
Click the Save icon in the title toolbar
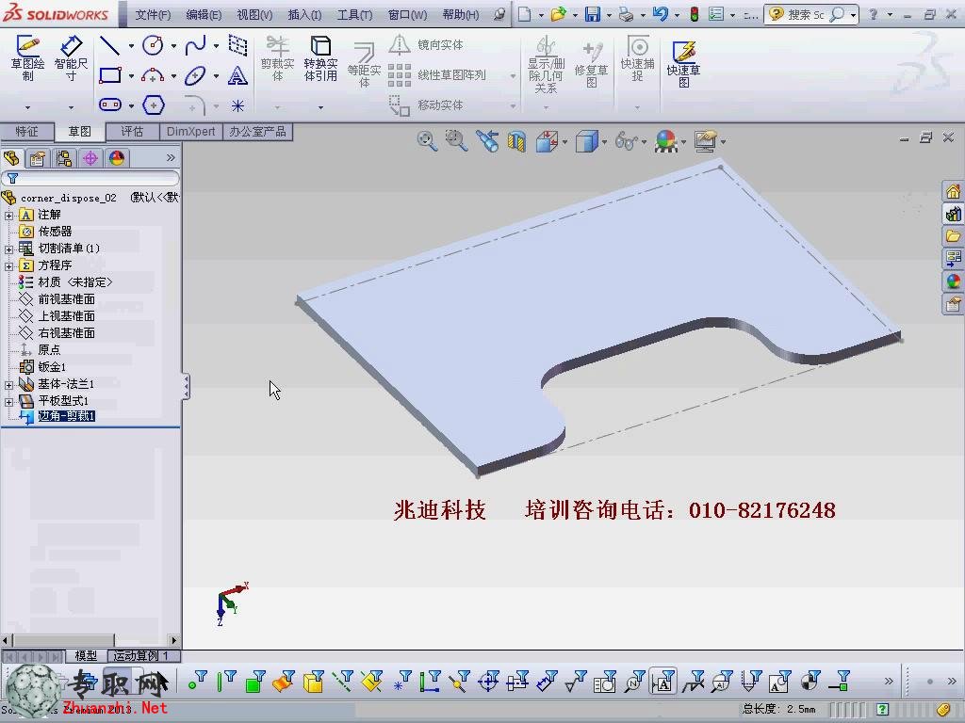click(593, 14)
